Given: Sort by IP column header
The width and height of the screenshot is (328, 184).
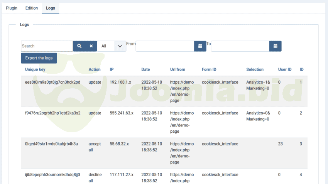Looking at the screenshot, I should (112, 70).
